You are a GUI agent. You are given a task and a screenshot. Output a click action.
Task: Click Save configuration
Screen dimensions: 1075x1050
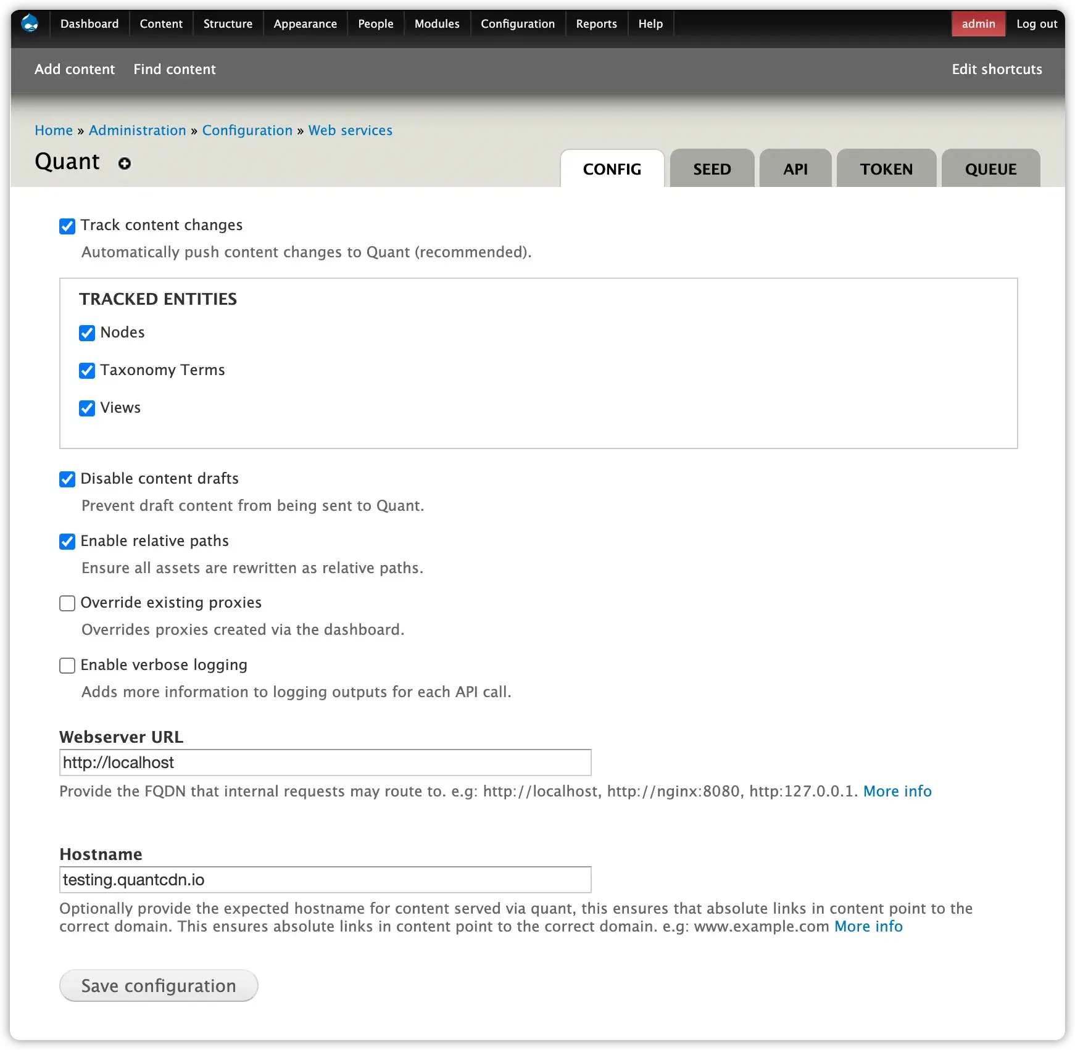coord(158,985)
